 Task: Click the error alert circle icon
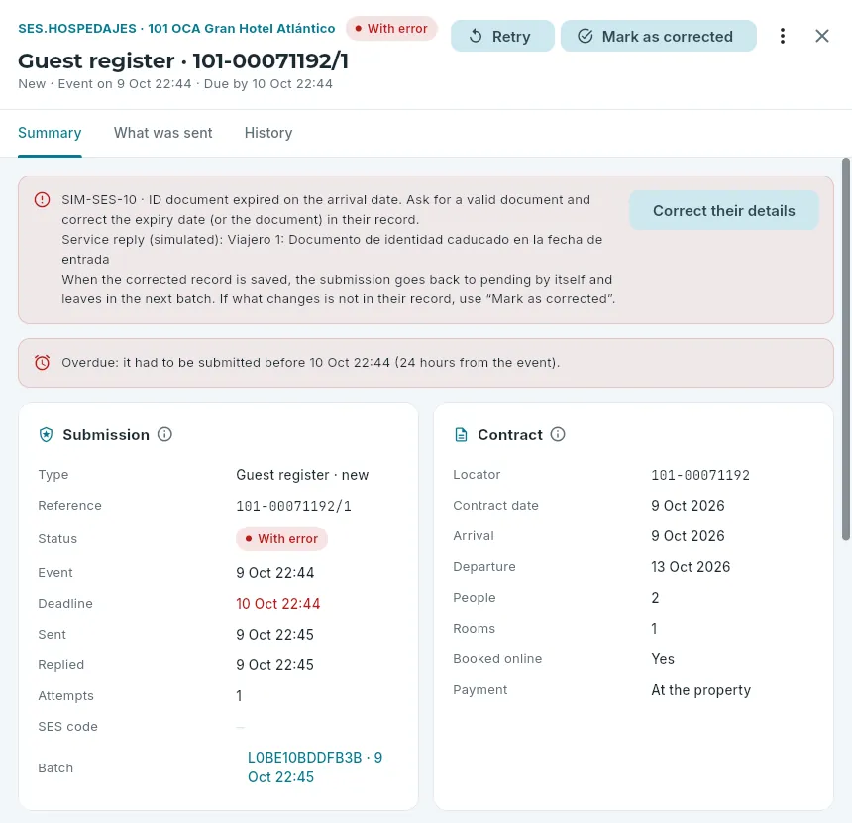pyautogui.click(x=42, y=200)
